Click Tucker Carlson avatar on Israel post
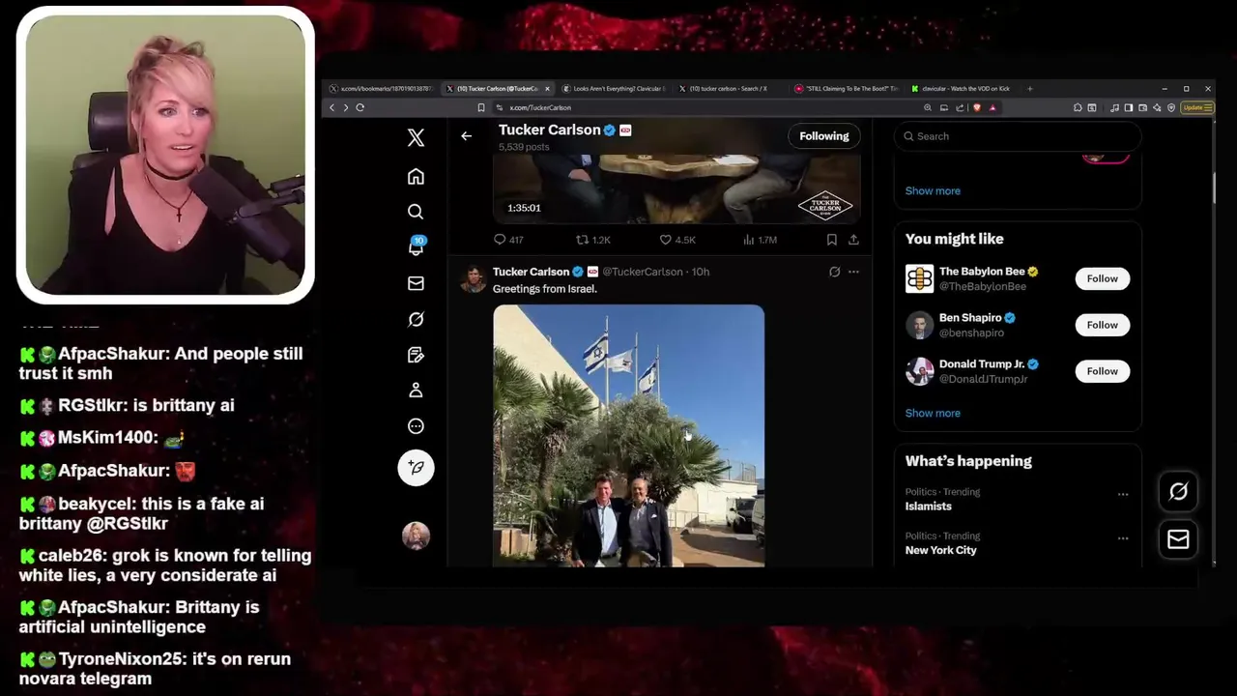This screenshot has width=1237, height=696. 474,278
